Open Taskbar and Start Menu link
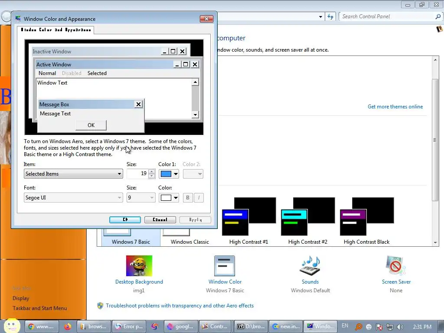This screenshot has width=444, height=333. [39, 308]
